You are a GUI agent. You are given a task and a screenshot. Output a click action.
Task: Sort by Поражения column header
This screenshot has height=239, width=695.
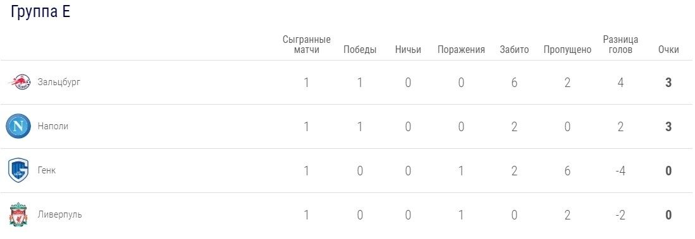pos(461,50)
